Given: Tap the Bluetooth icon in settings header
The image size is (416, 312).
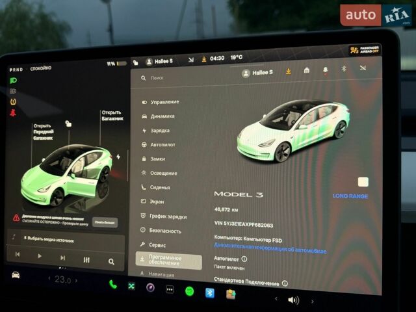Looking at the screenshot, I should [344, 69].
